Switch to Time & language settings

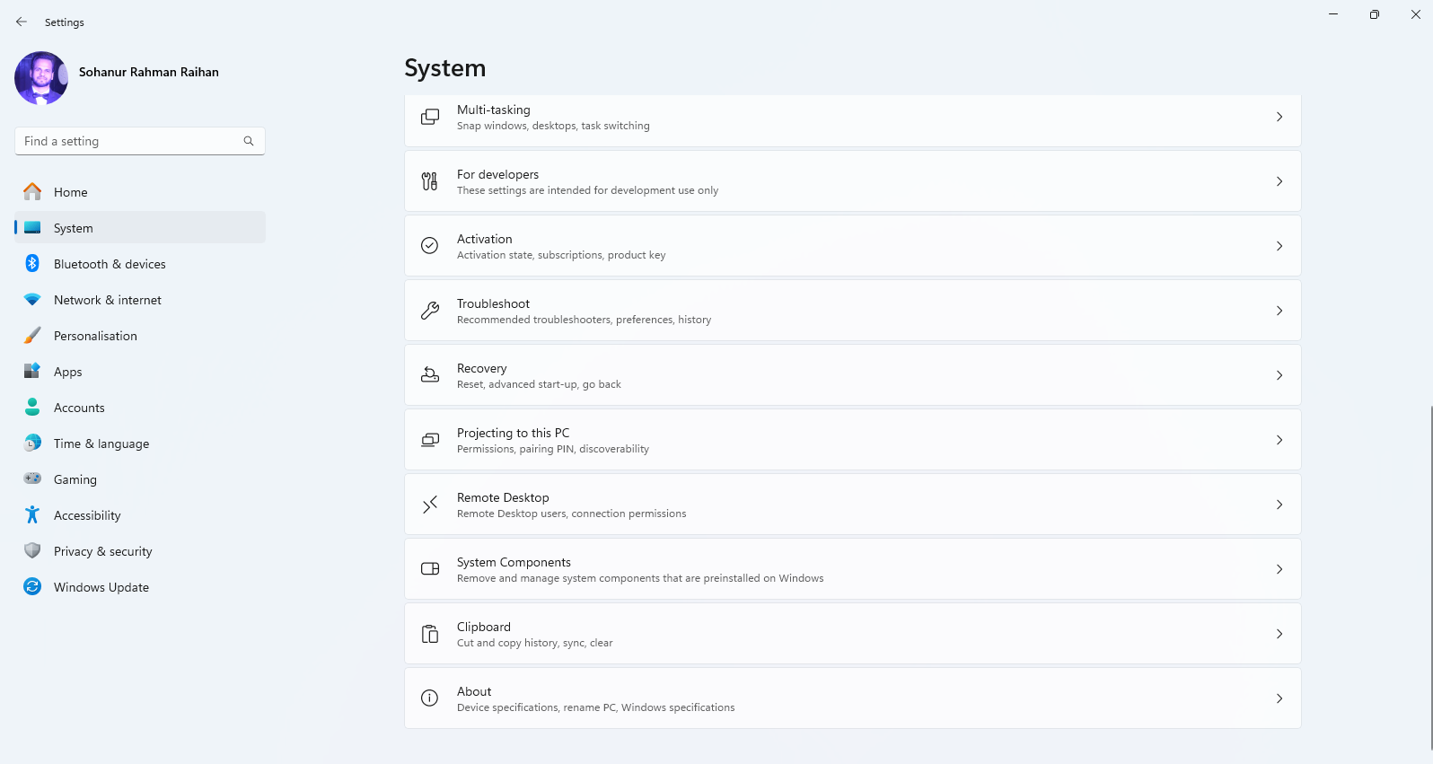pos(101,443)
